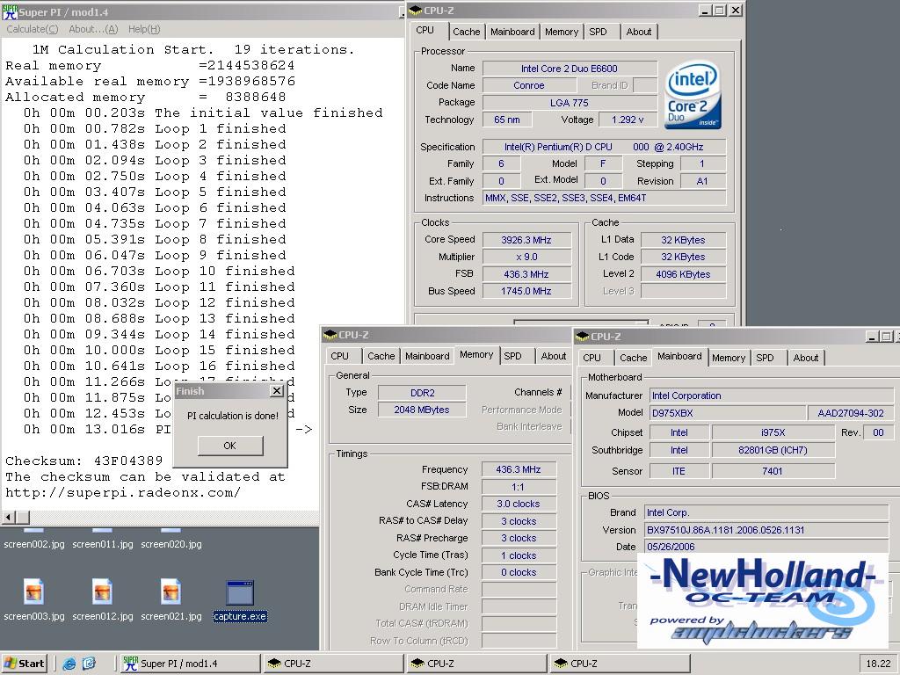Click the CAS# Latency value '3.0 clocks'
The image size is (900, 675).
coord(519,504)
